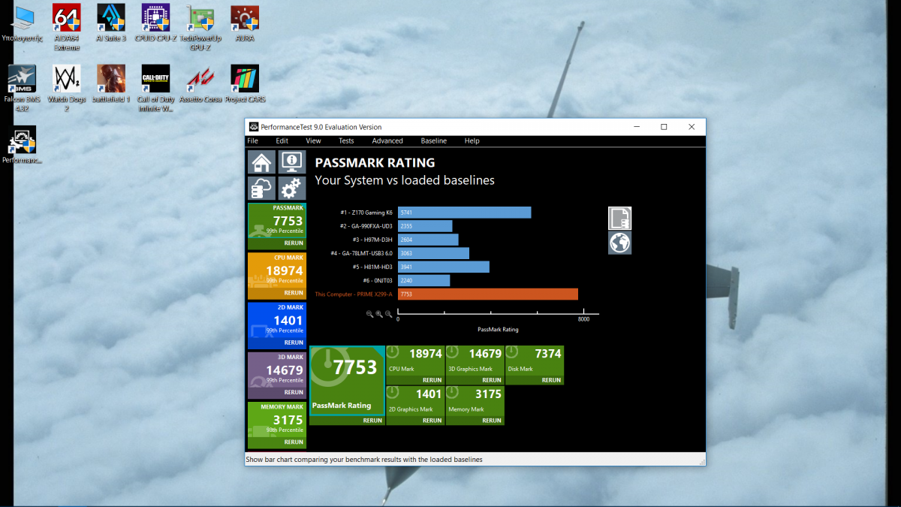Click the '#3 - H97M-D3H' baseline label
The height and width of the screenshot is (507, 901).
click(x=373, y=240)
